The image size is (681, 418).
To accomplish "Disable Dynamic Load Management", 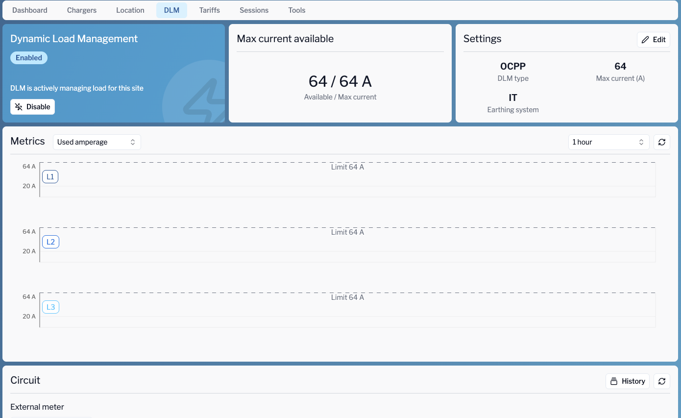I will 32,106.
